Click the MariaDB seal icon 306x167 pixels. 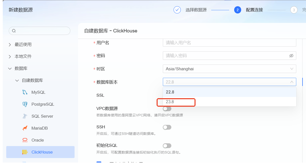(x=25, y=128)
